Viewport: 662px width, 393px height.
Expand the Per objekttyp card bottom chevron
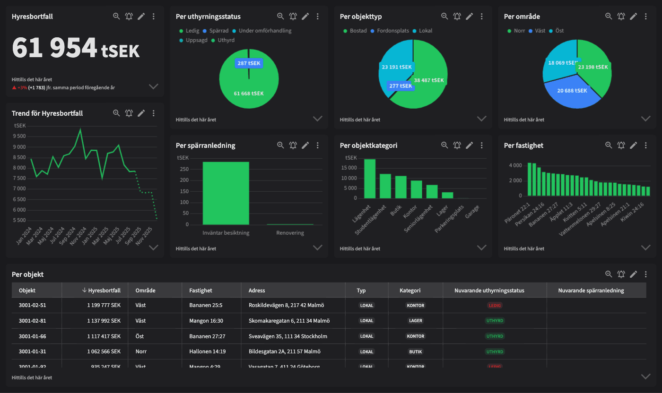pyautogui.click(x=481, y=119)
